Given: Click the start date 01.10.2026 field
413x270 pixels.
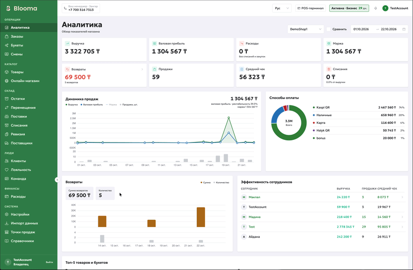Looking at the screenshot, I should [x=361, y=29].
